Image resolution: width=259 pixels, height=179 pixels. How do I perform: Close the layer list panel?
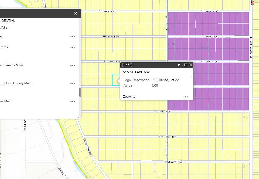[x=76, y=13]
